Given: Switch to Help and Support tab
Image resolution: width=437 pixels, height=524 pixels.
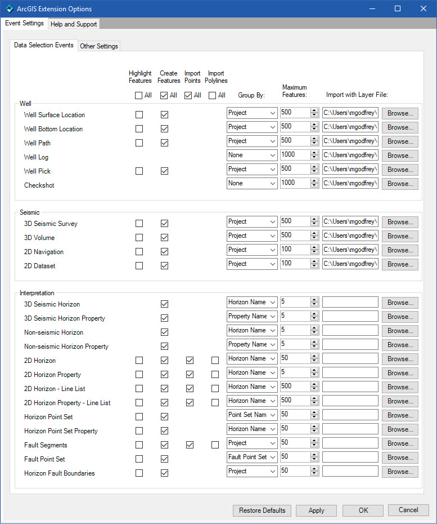Looking at the screenshot, I should [73, 24].
